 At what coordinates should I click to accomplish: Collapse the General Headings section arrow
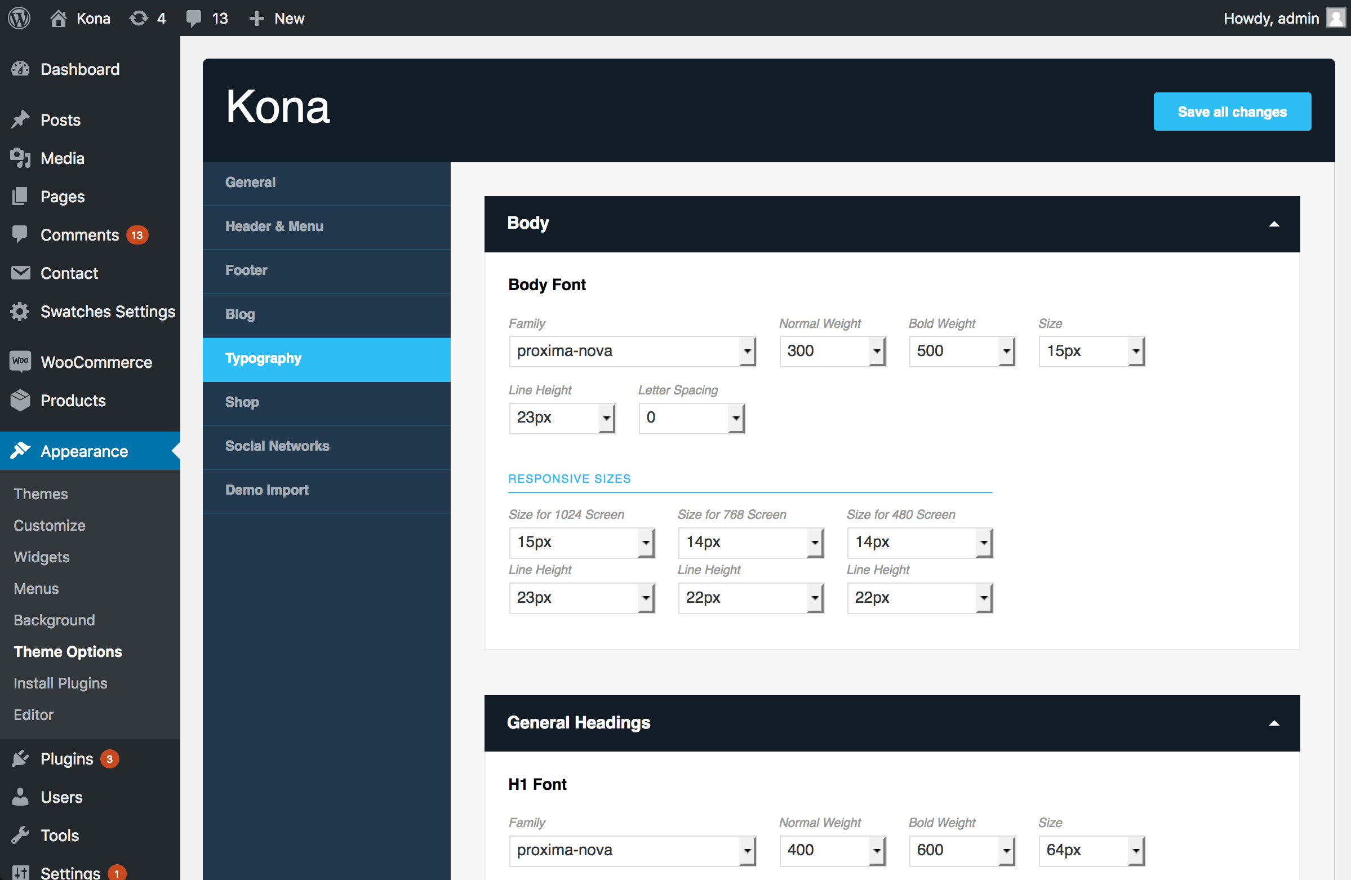(1274, 723)
